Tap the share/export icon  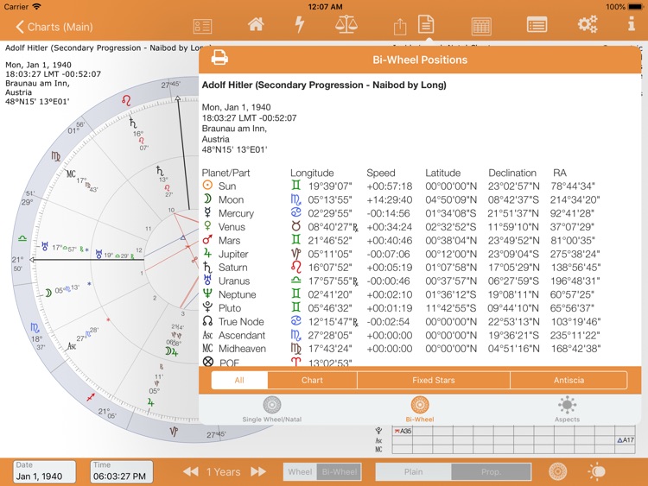(x=400, y=27)
